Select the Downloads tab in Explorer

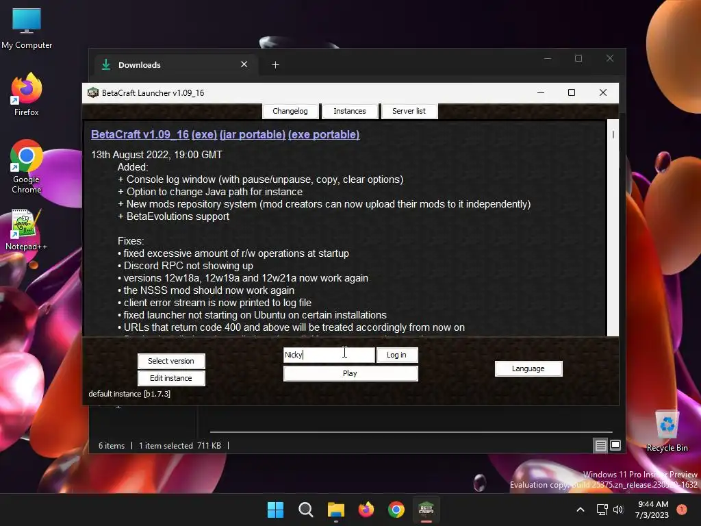(176, 65)
